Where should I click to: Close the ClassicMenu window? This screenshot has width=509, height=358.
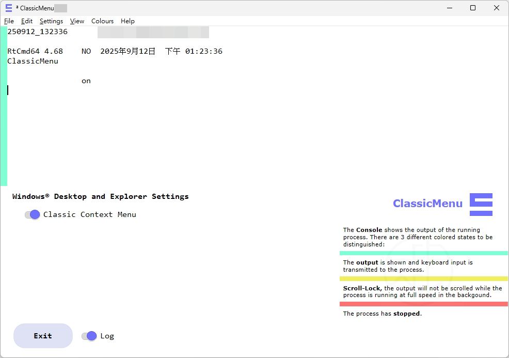click(497, 8)
